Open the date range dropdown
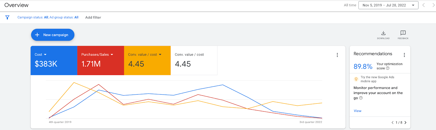Viewport: 436px width, 130px height. click(x=388, y=5)
